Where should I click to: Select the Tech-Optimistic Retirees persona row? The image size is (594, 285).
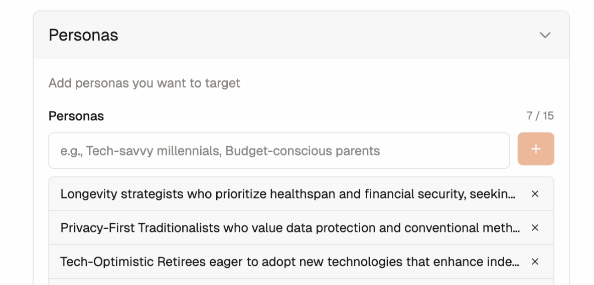[251, 261]
